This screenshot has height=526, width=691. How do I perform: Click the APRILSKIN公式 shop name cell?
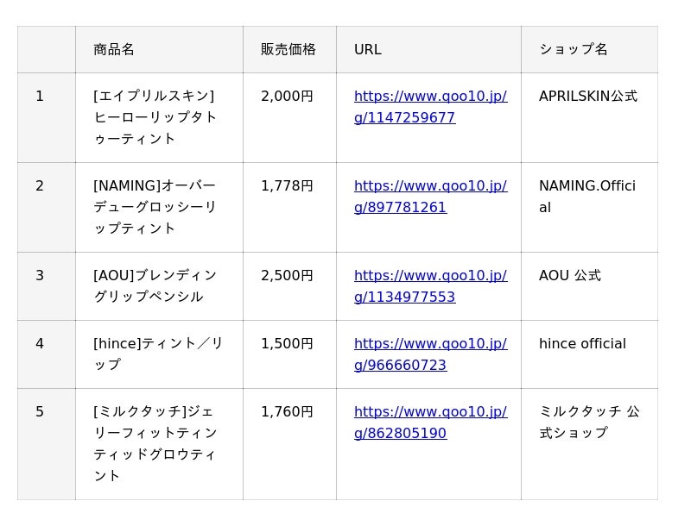[587, 97]
